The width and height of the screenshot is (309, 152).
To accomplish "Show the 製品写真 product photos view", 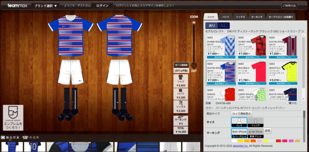I will (10, 137).
